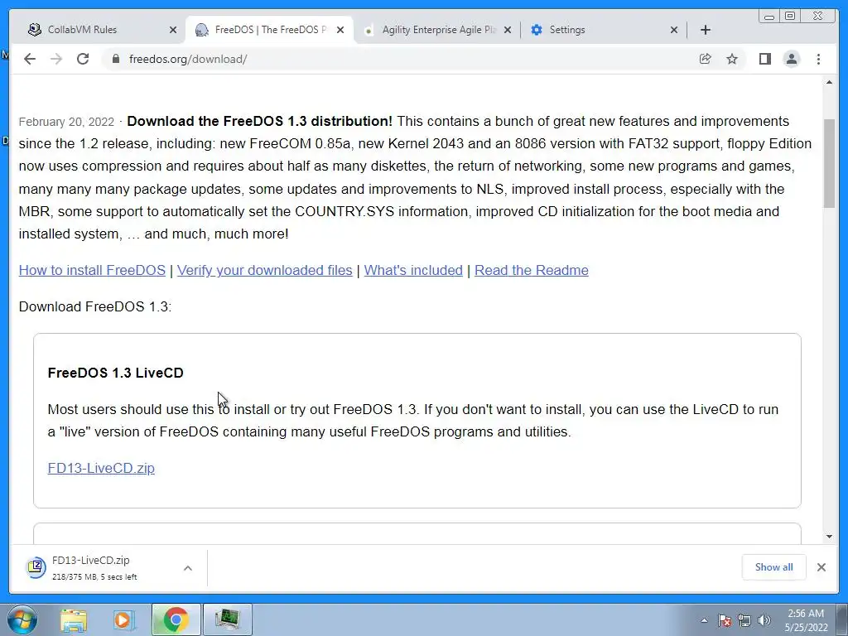Go back to the previous page
This screenshot has width=848, height=636.
30,59
